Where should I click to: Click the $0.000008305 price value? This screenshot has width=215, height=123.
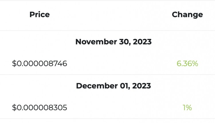click(40, 108)
